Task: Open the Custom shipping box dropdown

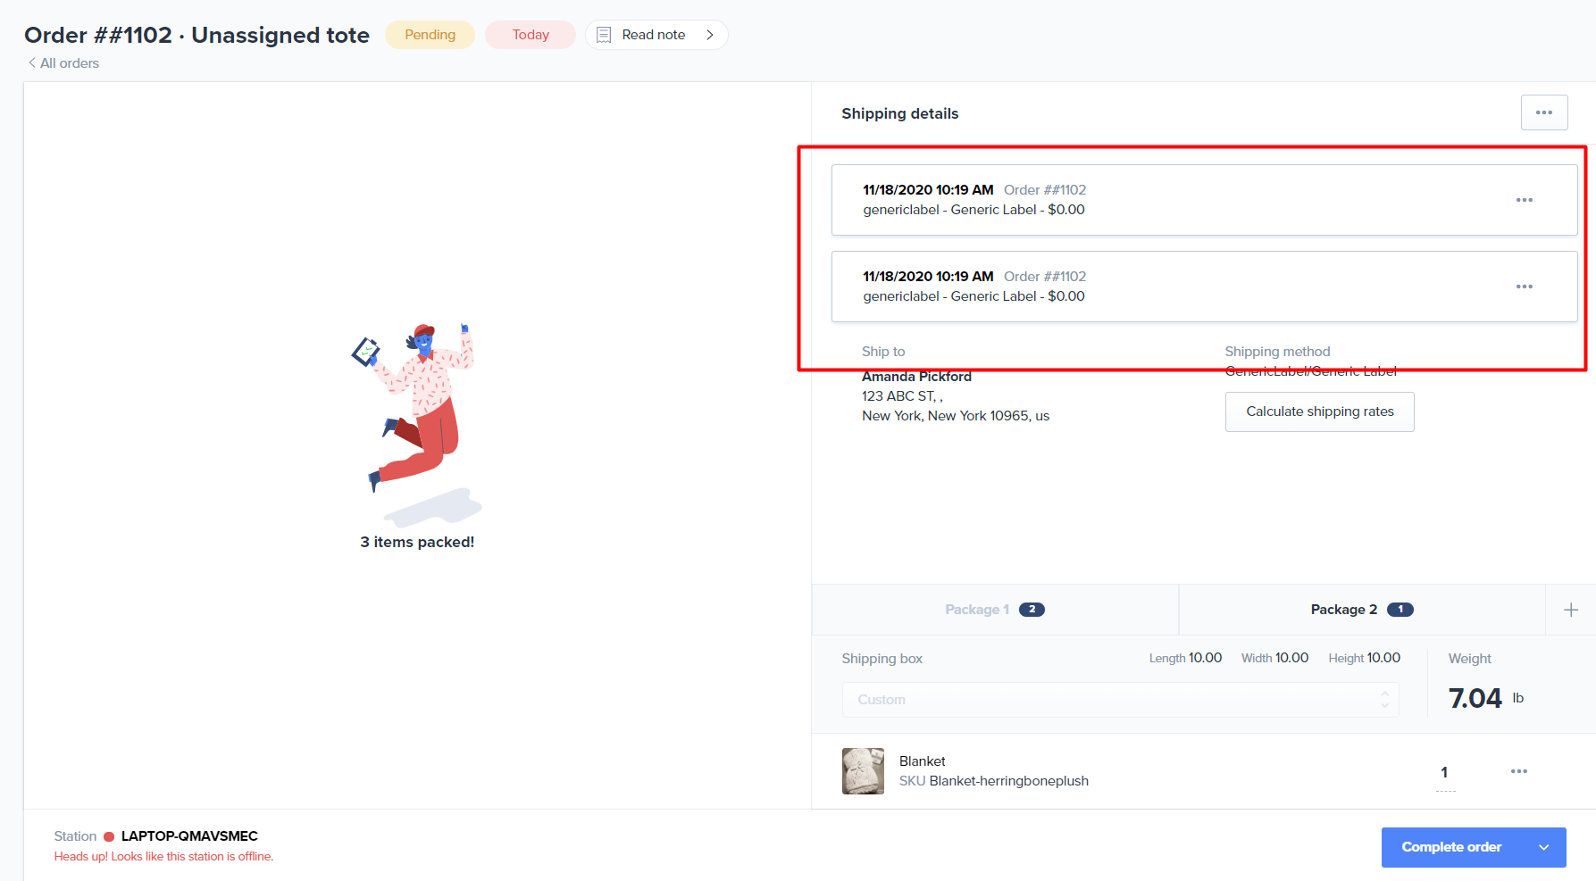Action: coord(1119,700)
